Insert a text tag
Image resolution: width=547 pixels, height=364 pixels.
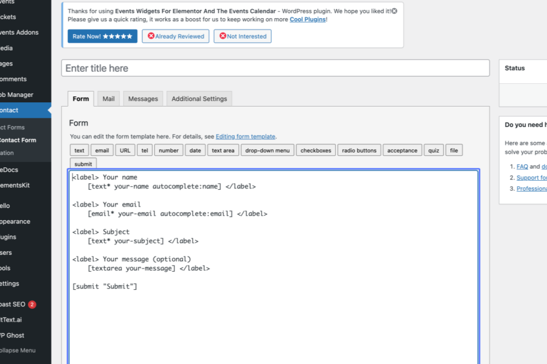pos(79,150)
